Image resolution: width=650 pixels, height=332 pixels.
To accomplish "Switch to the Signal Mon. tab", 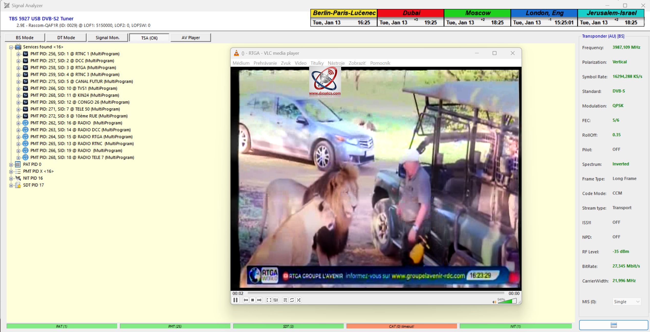I will point(107,38).
